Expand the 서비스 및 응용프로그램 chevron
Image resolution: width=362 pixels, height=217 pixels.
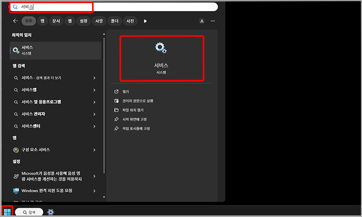(x=94, y=102)
